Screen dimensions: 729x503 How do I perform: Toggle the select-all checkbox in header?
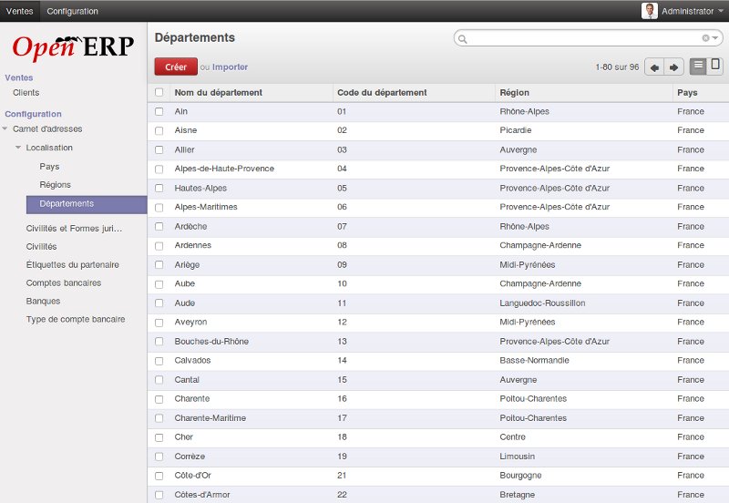159,92
